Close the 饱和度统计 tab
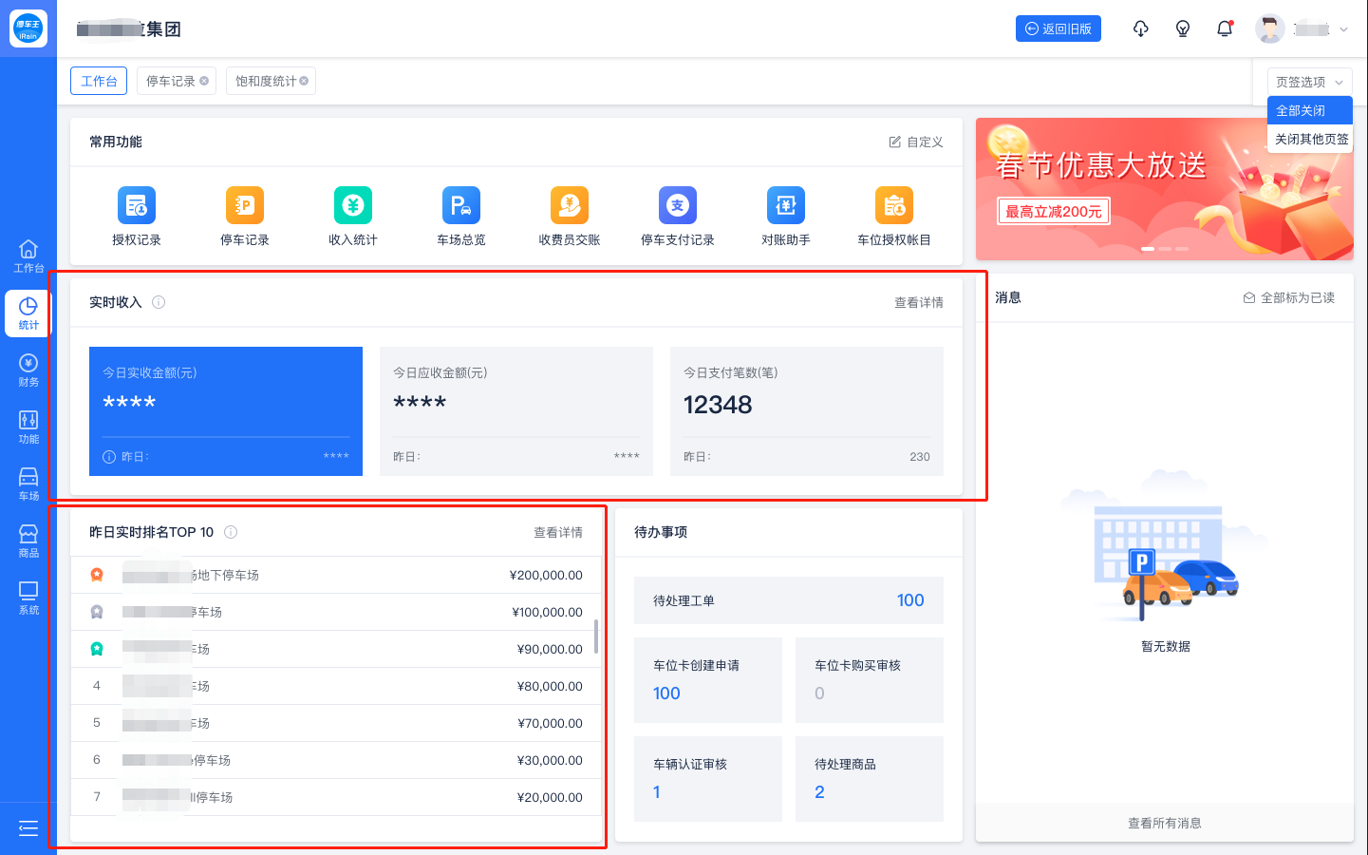 304,81
